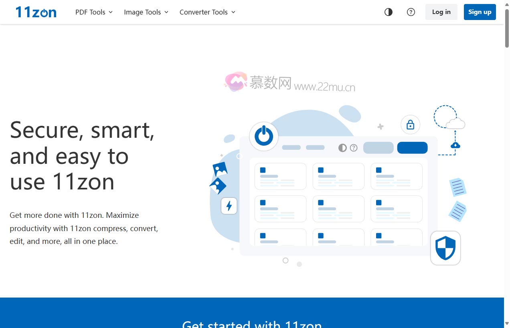510x328 pixels.
Task: Click the page's vertical scrollbar thumb
Action: (x=507, y=24)
